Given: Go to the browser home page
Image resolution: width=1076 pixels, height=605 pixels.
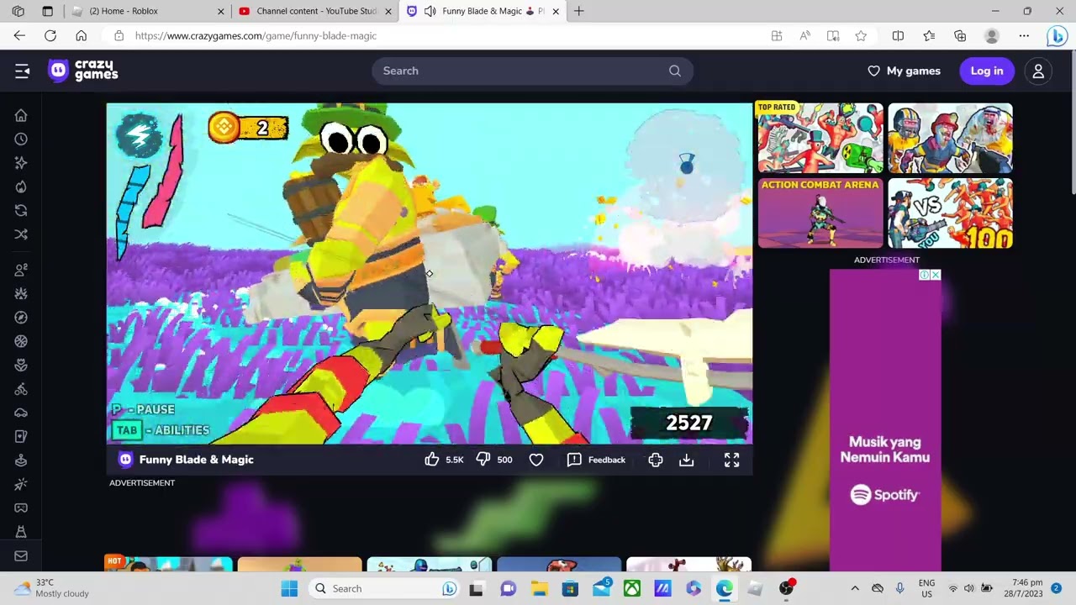Looking at the screenshot, I should (81, 36).
